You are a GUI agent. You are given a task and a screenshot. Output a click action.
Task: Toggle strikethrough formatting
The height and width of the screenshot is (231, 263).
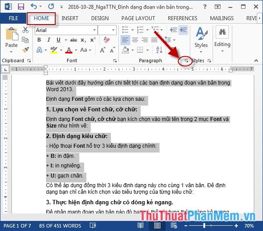[x=74, y=40]
